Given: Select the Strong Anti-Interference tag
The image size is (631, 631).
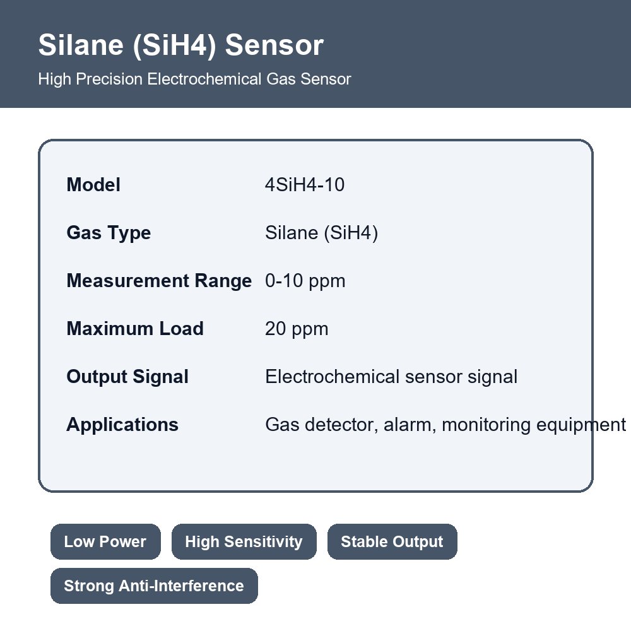Looking at the screenshot, I should (154, 586).
